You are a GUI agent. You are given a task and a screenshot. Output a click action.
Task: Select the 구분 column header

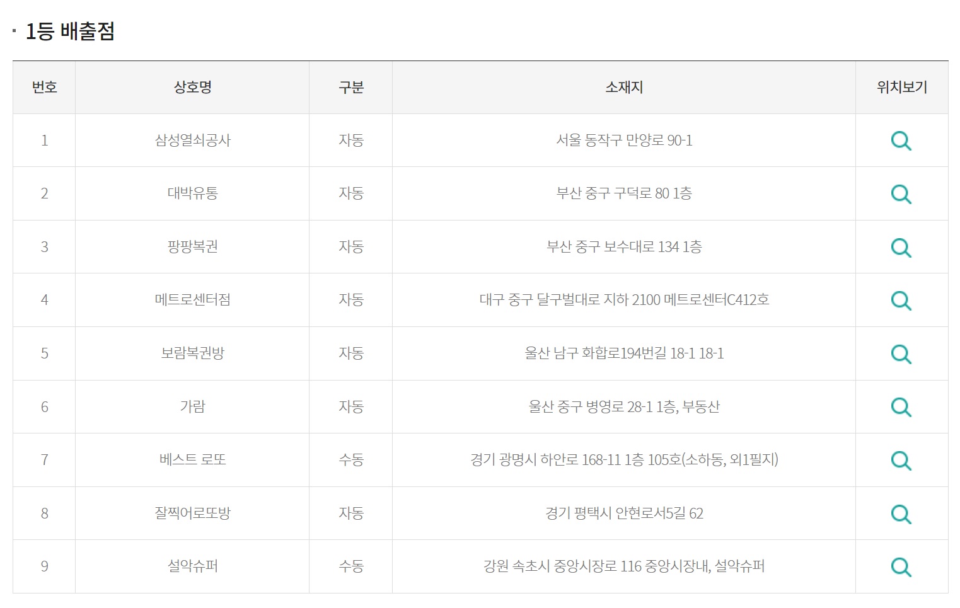(x=350, y=87)
